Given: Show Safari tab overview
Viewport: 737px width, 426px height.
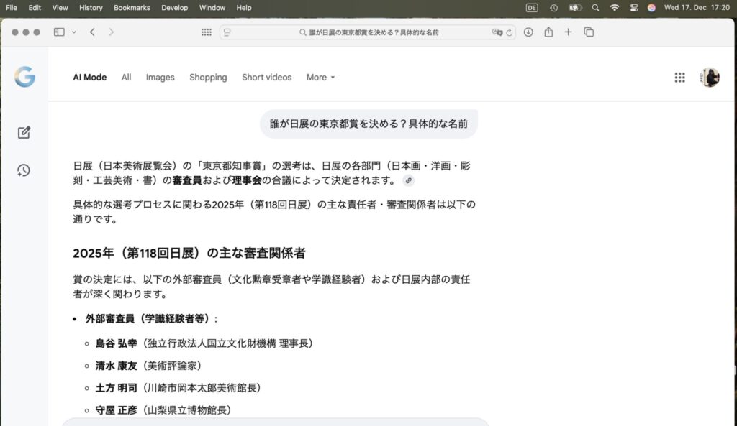Looking at the screenshot, I should point(589,32).
